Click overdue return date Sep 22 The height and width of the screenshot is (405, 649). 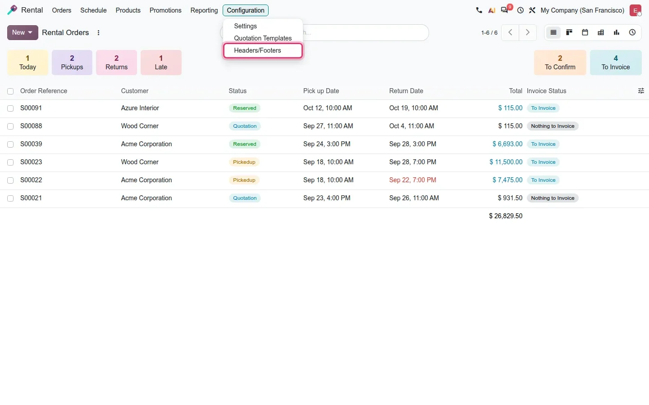coord(412,180)
